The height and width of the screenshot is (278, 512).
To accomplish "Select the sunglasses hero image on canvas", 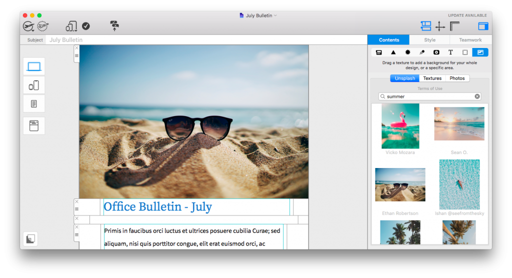I will tap(194, 121).
